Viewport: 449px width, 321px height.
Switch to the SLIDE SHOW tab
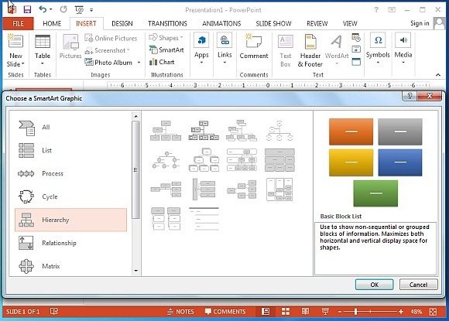pos(273,23)
